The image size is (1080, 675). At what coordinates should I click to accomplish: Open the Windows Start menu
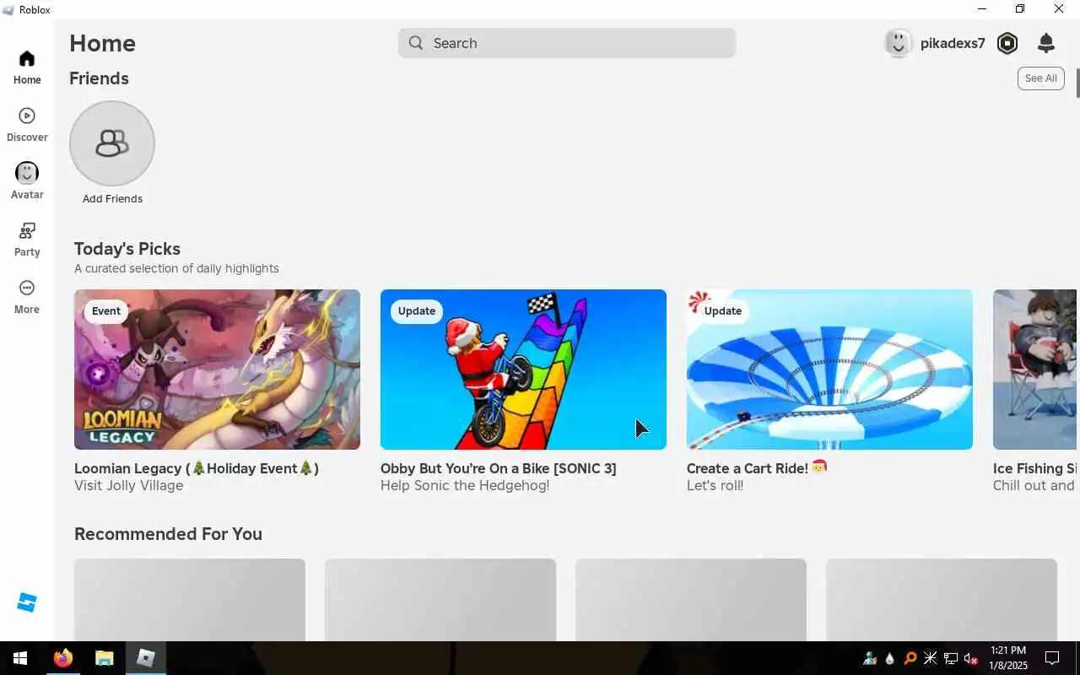tap(20, 658)
